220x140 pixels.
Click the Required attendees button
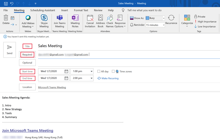coord(27,54)
